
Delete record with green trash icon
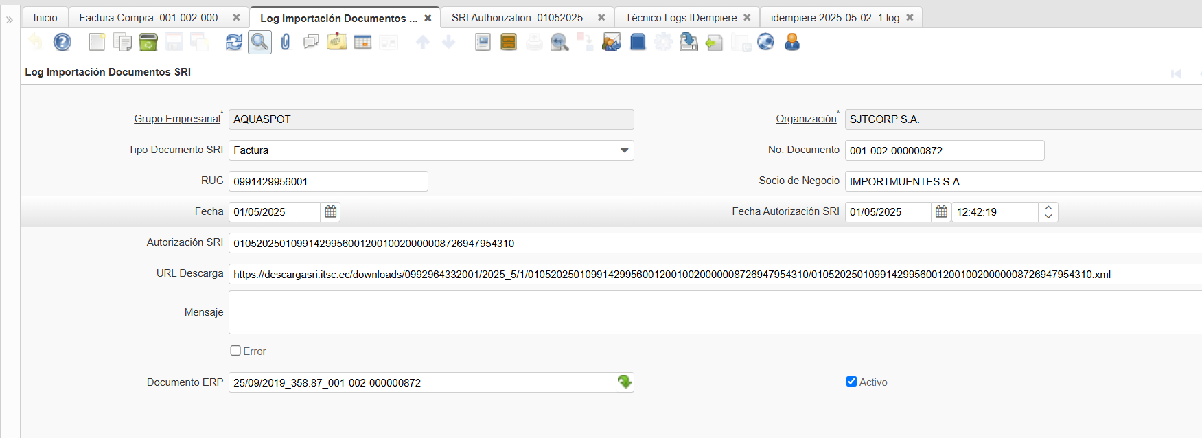[x=148, y=43]
